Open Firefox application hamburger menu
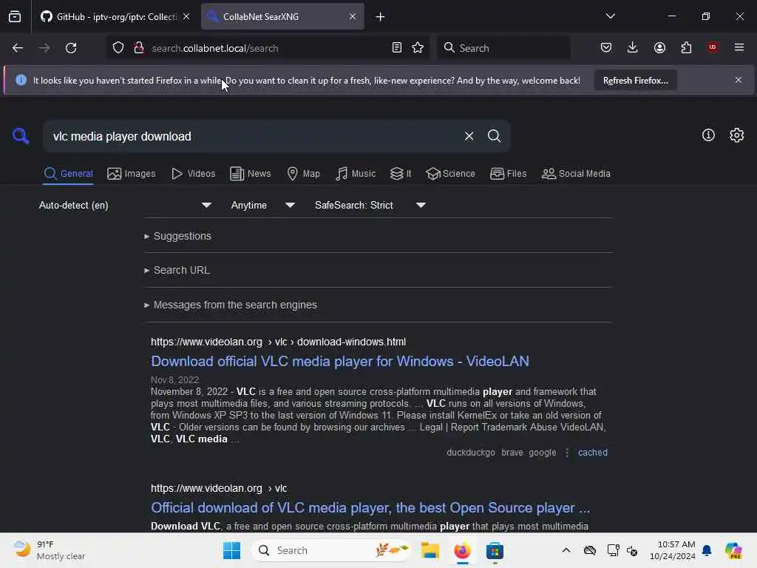The height and width of the screenshot is (568, 757). (x=739, y=47)
